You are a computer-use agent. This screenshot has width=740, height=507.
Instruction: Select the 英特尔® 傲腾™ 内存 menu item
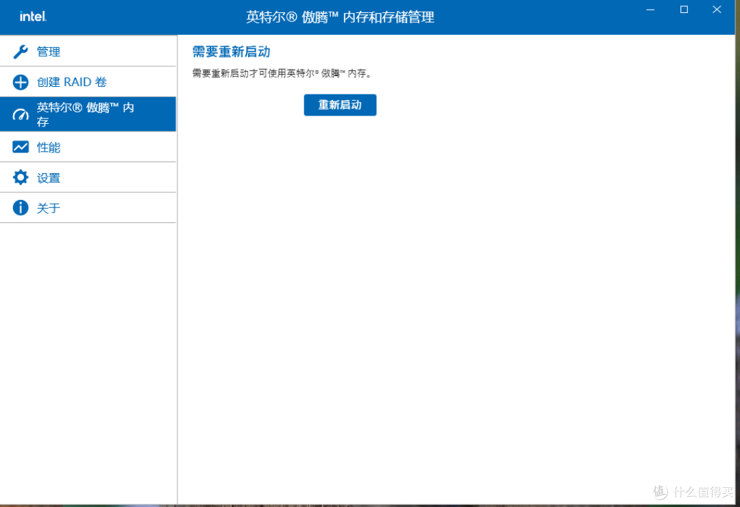click(x=88, y=114)
